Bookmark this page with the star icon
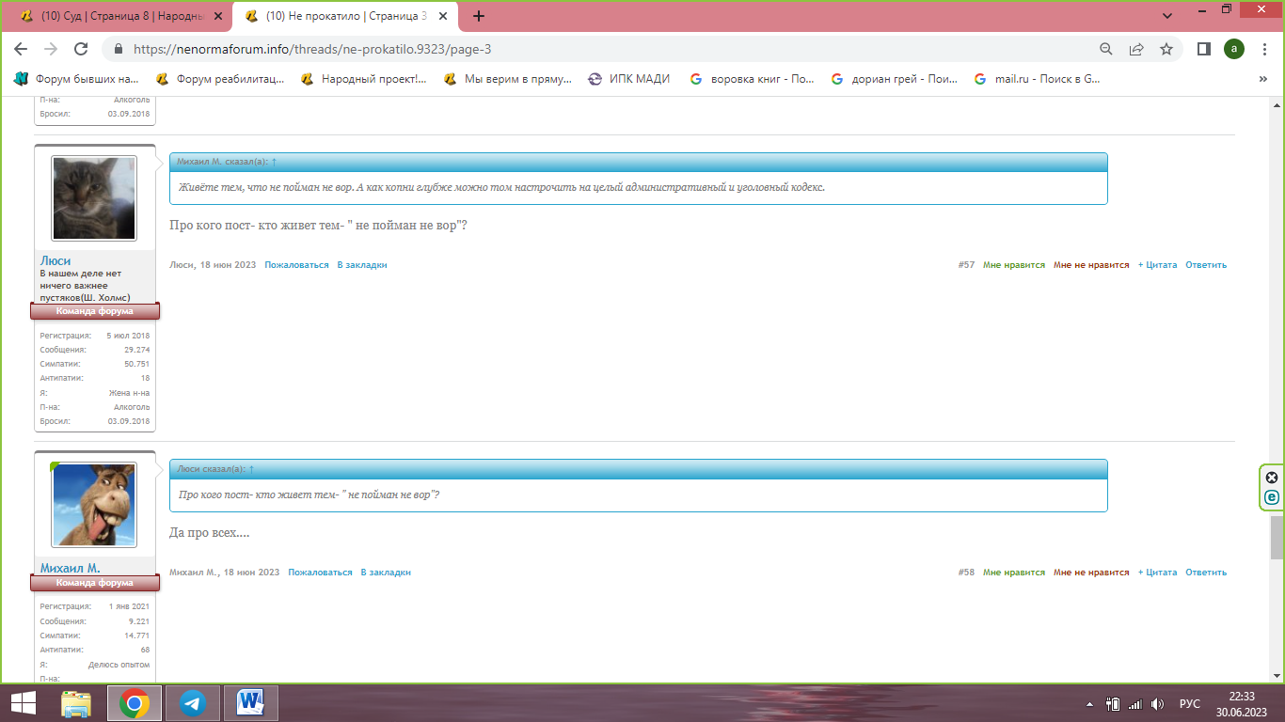The image size is (1285, 722). [x=1166, y=49]
